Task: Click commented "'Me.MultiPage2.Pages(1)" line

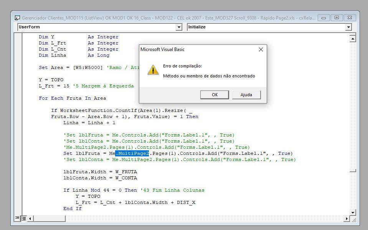Action: tap(157, 147)
